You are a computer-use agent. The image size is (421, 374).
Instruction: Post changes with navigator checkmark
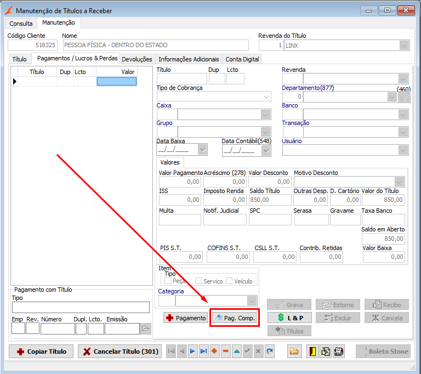pyautogui.click(x=247, y=351)
